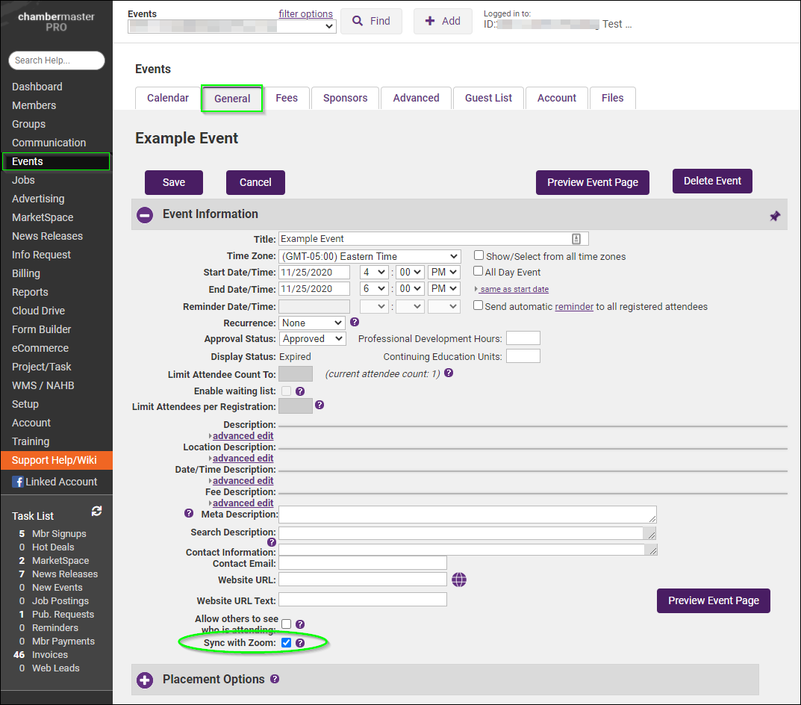
Task: Click the Save button
Action: coord(174,182)
